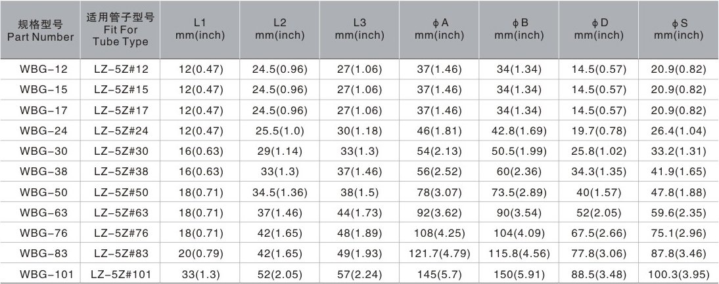The height and width of the screenshot is (284, 719).
Task: Select the L3 mm(inch) column header
Action: click(x=359, y=30)
